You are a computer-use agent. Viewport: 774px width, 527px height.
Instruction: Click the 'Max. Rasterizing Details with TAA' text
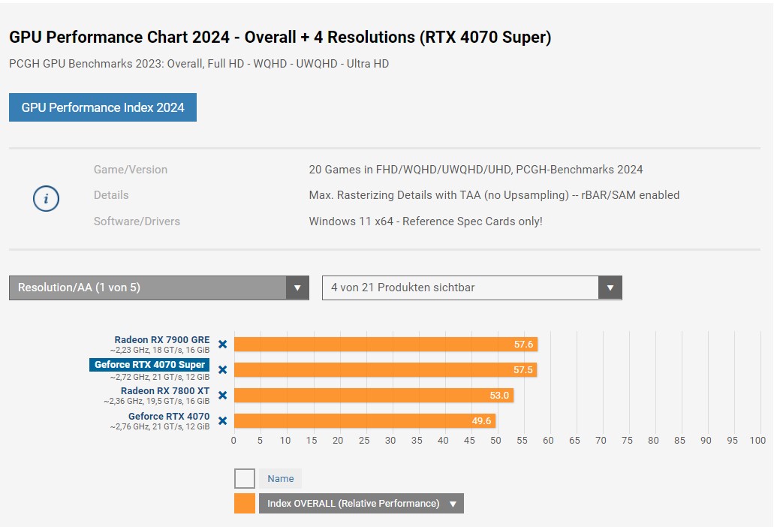point(494,195)
